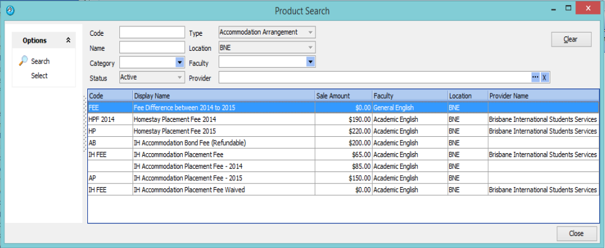
Task: Sort by Display Name column header
Action: (224, 95)
